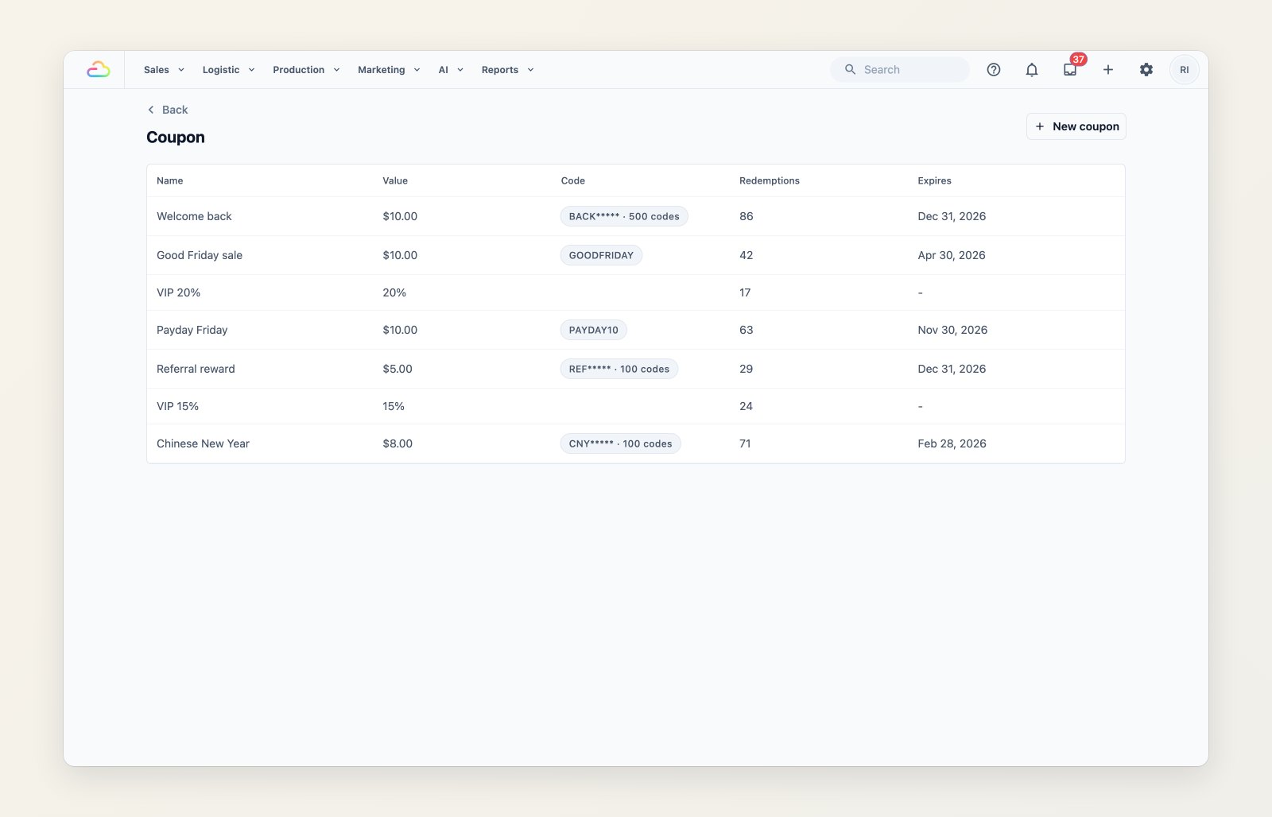Focus the Search field
Viewport: 1272px width, 817px height.
[x=900, y=70]
